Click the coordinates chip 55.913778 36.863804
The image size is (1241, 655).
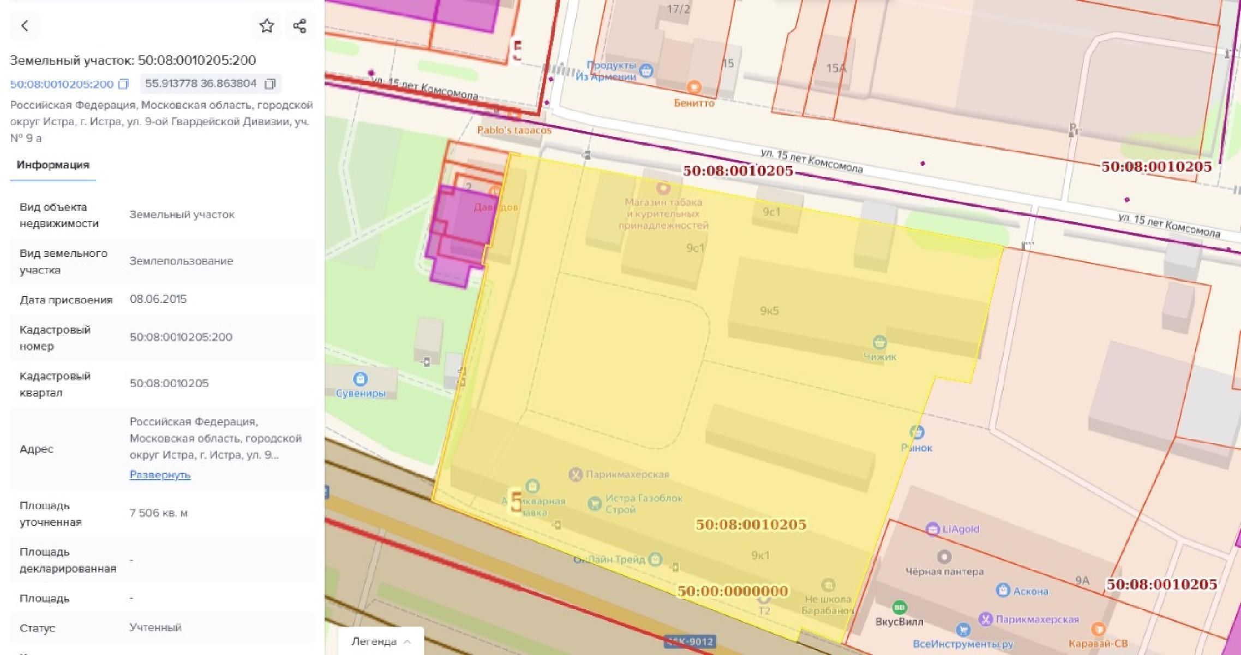coord(201,84)
